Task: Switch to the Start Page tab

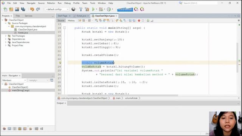Action: (62, 16)
